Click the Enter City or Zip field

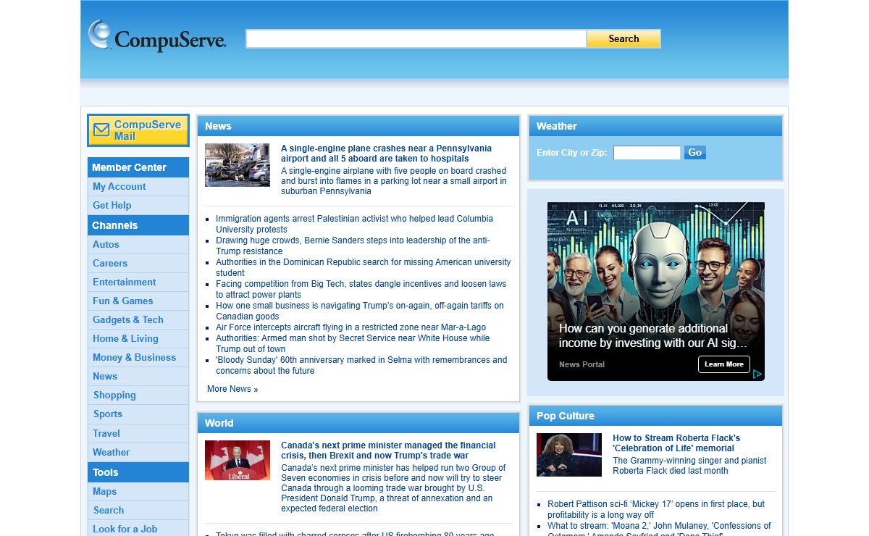click(647, 153)
